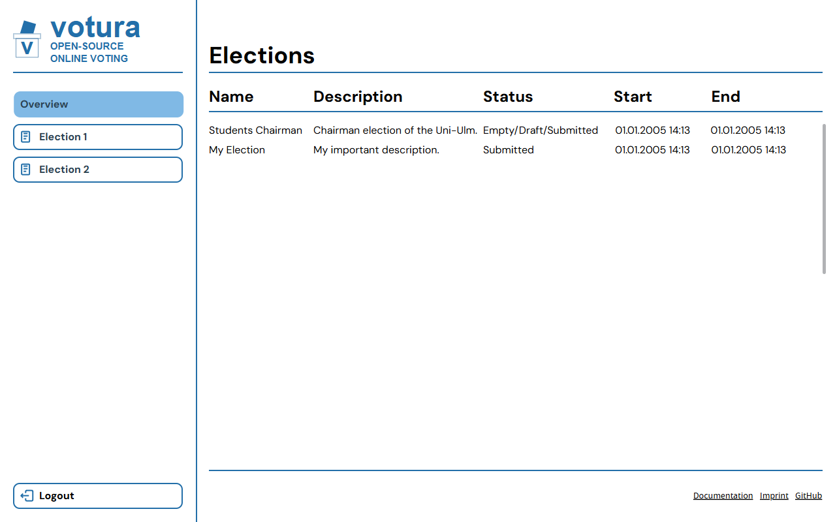Image resolution: width=835 pixels, height=522 pixels.
Task: Select Election 1 in the sidebar
Action: pyautogui.click(x=98, y=137)
